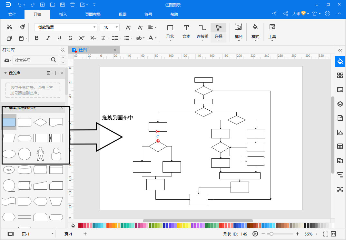Click the Open folder icon

coord(53,5)
